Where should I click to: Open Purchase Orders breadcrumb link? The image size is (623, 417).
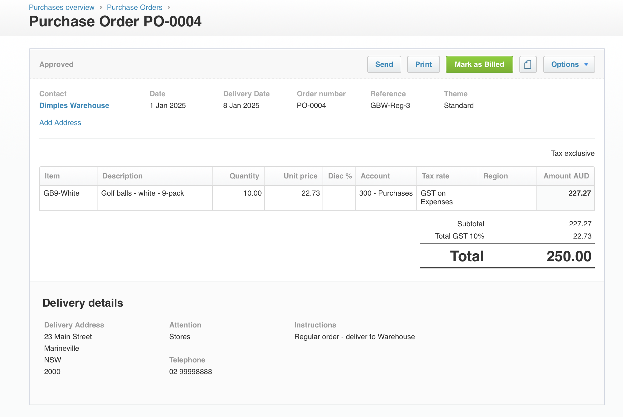135,7
